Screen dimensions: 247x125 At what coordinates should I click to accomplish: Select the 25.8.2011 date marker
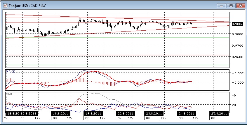pyautogui.click(x=219, y=113)
